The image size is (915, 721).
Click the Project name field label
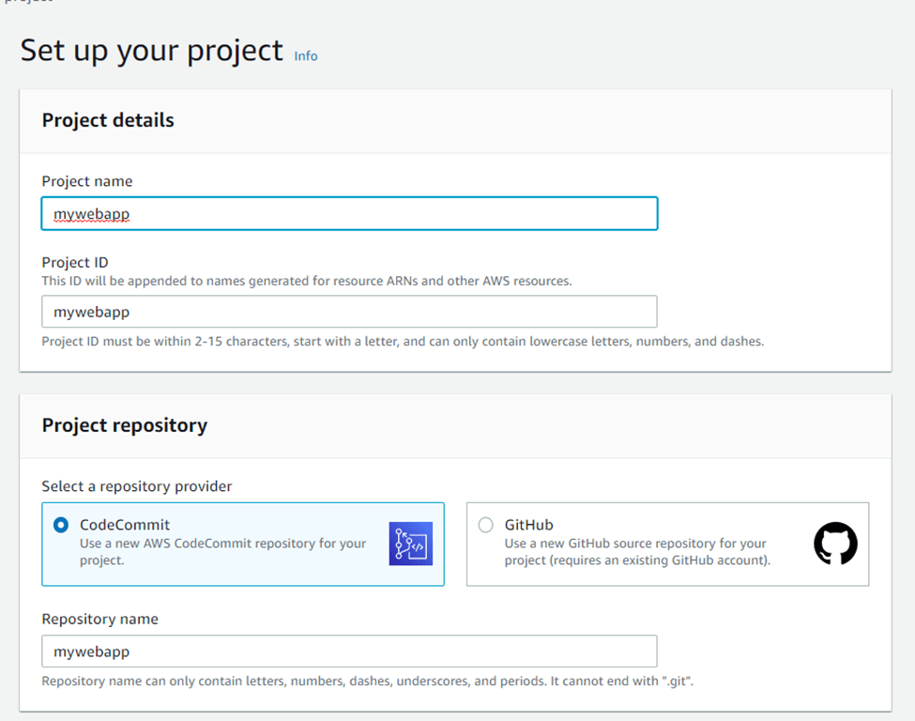point(87,181)
